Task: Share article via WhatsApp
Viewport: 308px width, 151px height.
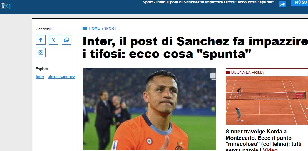Action: (x=67, y=40)
